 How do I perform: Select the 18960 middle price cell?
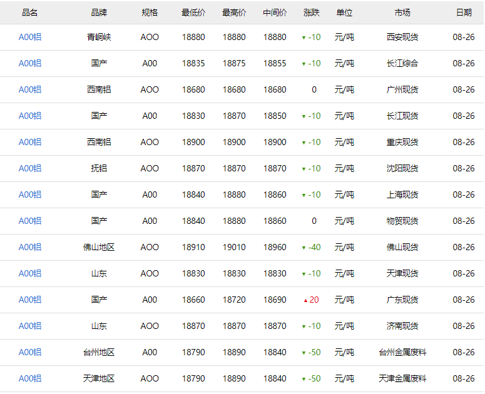coord(275,247)
